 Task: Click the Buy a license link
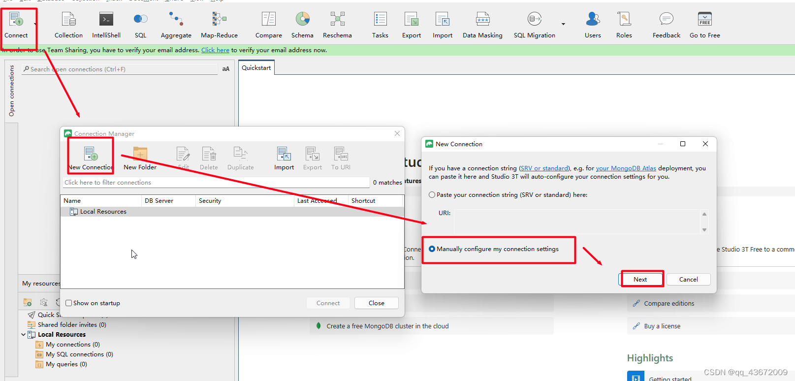662,326
